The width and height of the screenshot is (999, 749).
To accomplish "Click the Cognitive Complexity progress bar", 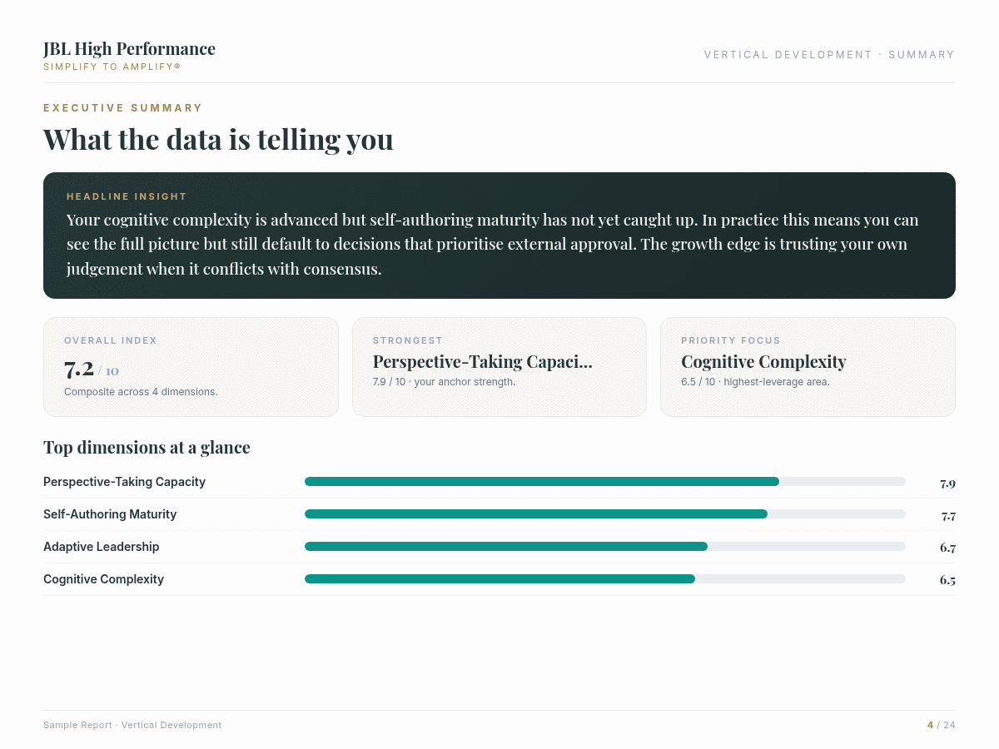I will [605, 579].
